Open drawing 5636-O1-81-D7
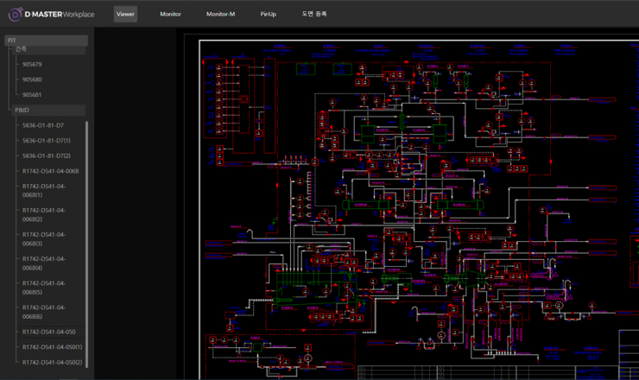The width and height of the screenshot is (639, 380). (x=42, y=126)
